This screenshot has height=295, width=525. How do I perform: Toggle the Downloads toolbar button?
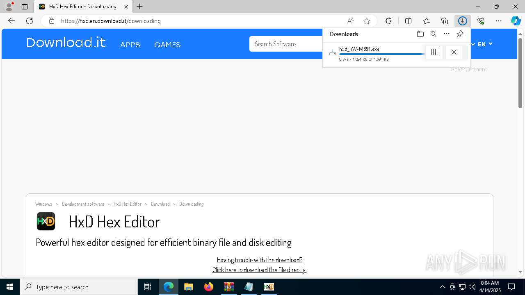pos(463,21)
